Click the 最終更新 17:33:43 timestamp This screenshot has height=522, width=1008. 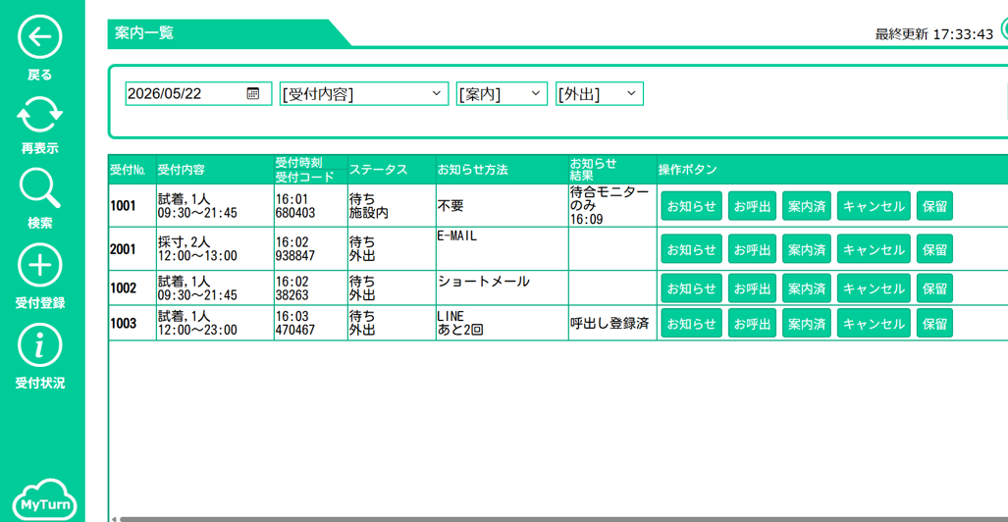click(x=934, y=34)
